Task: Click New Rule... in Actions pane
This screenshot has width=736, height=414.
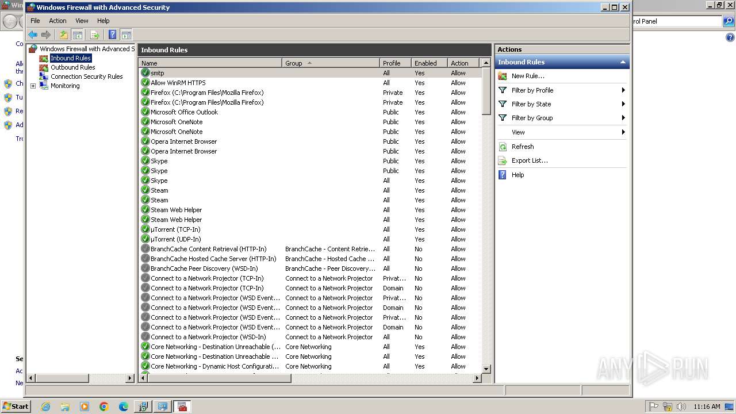Action: [528, 76]
